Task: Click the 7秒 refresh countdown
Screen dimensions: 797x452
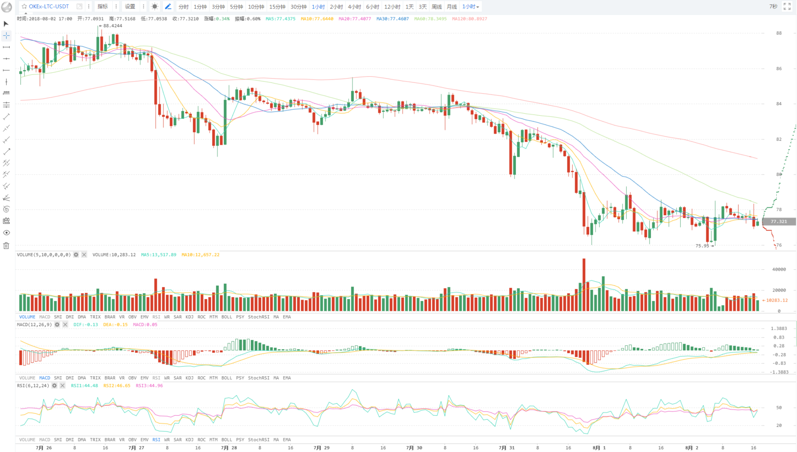Action: [773, 7]
